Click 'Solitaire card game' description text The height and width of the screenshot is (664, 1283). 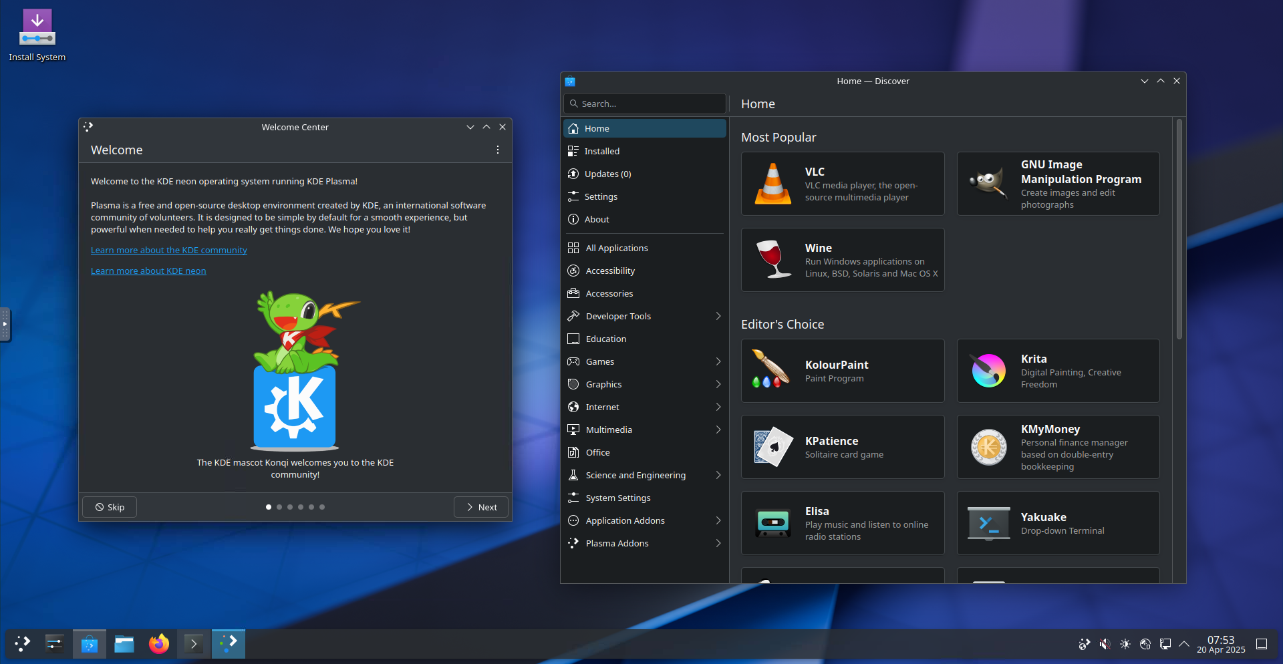point(844,454)
